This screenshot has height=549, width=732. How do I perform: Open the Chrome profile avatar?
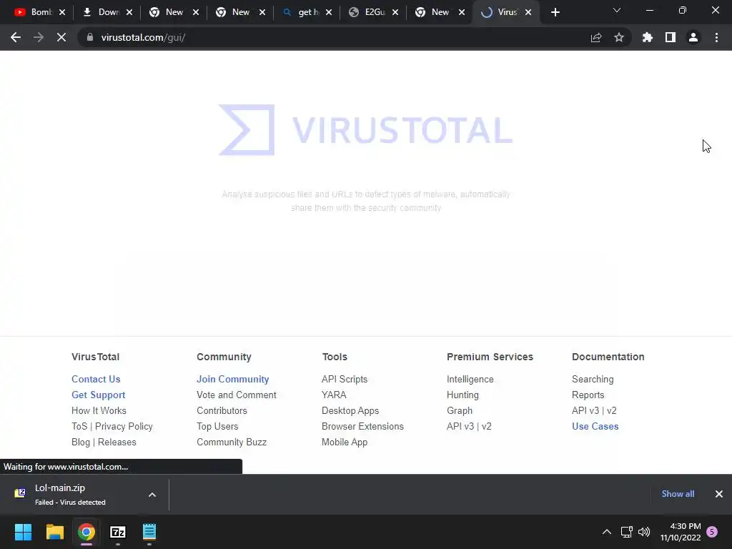click(693, 37)
